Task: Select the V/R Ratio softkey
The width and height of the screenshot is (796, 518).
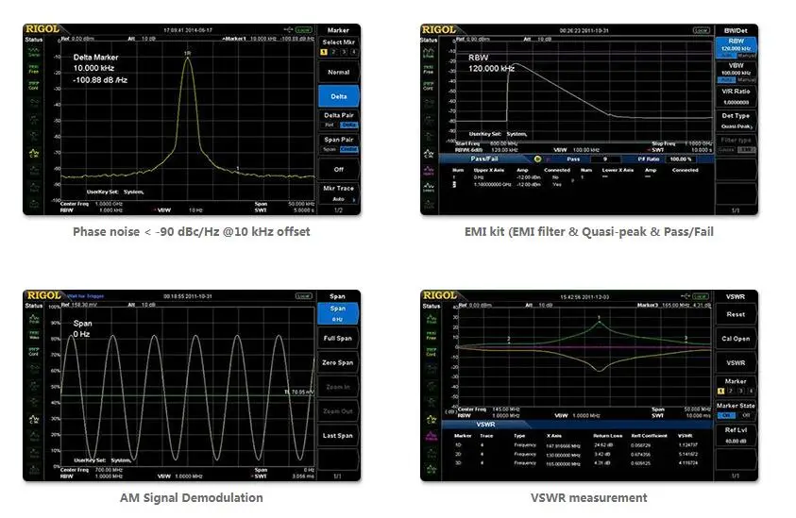Action: [x=737, y=96]
